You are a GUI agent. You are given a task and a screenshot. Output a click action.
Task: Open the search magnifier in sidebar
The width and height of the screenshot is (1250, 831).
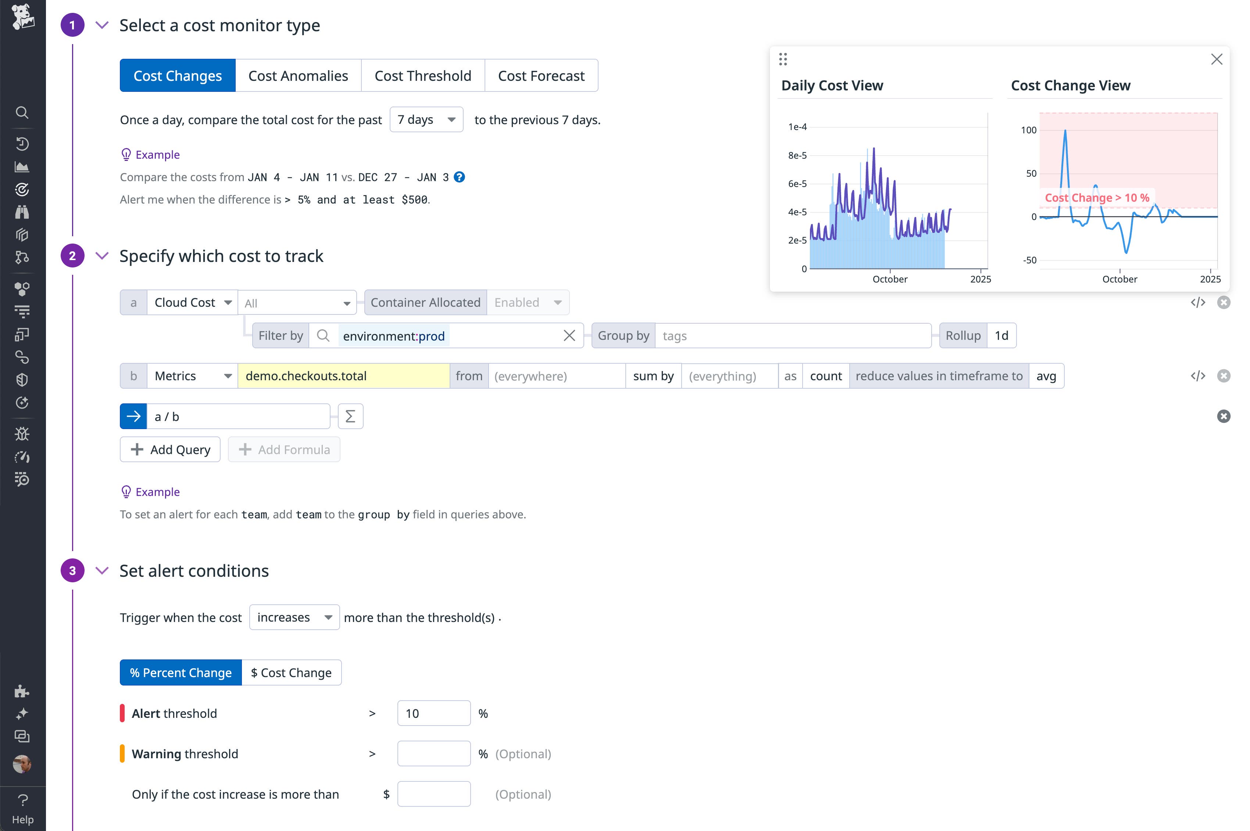[x=22, y=112]
